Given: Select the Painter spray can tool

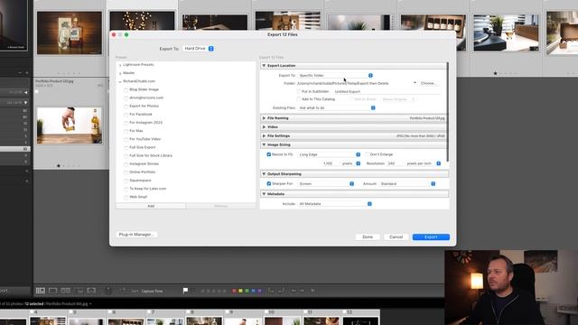Looking at the screenshot, I should (x=108, y=291).
